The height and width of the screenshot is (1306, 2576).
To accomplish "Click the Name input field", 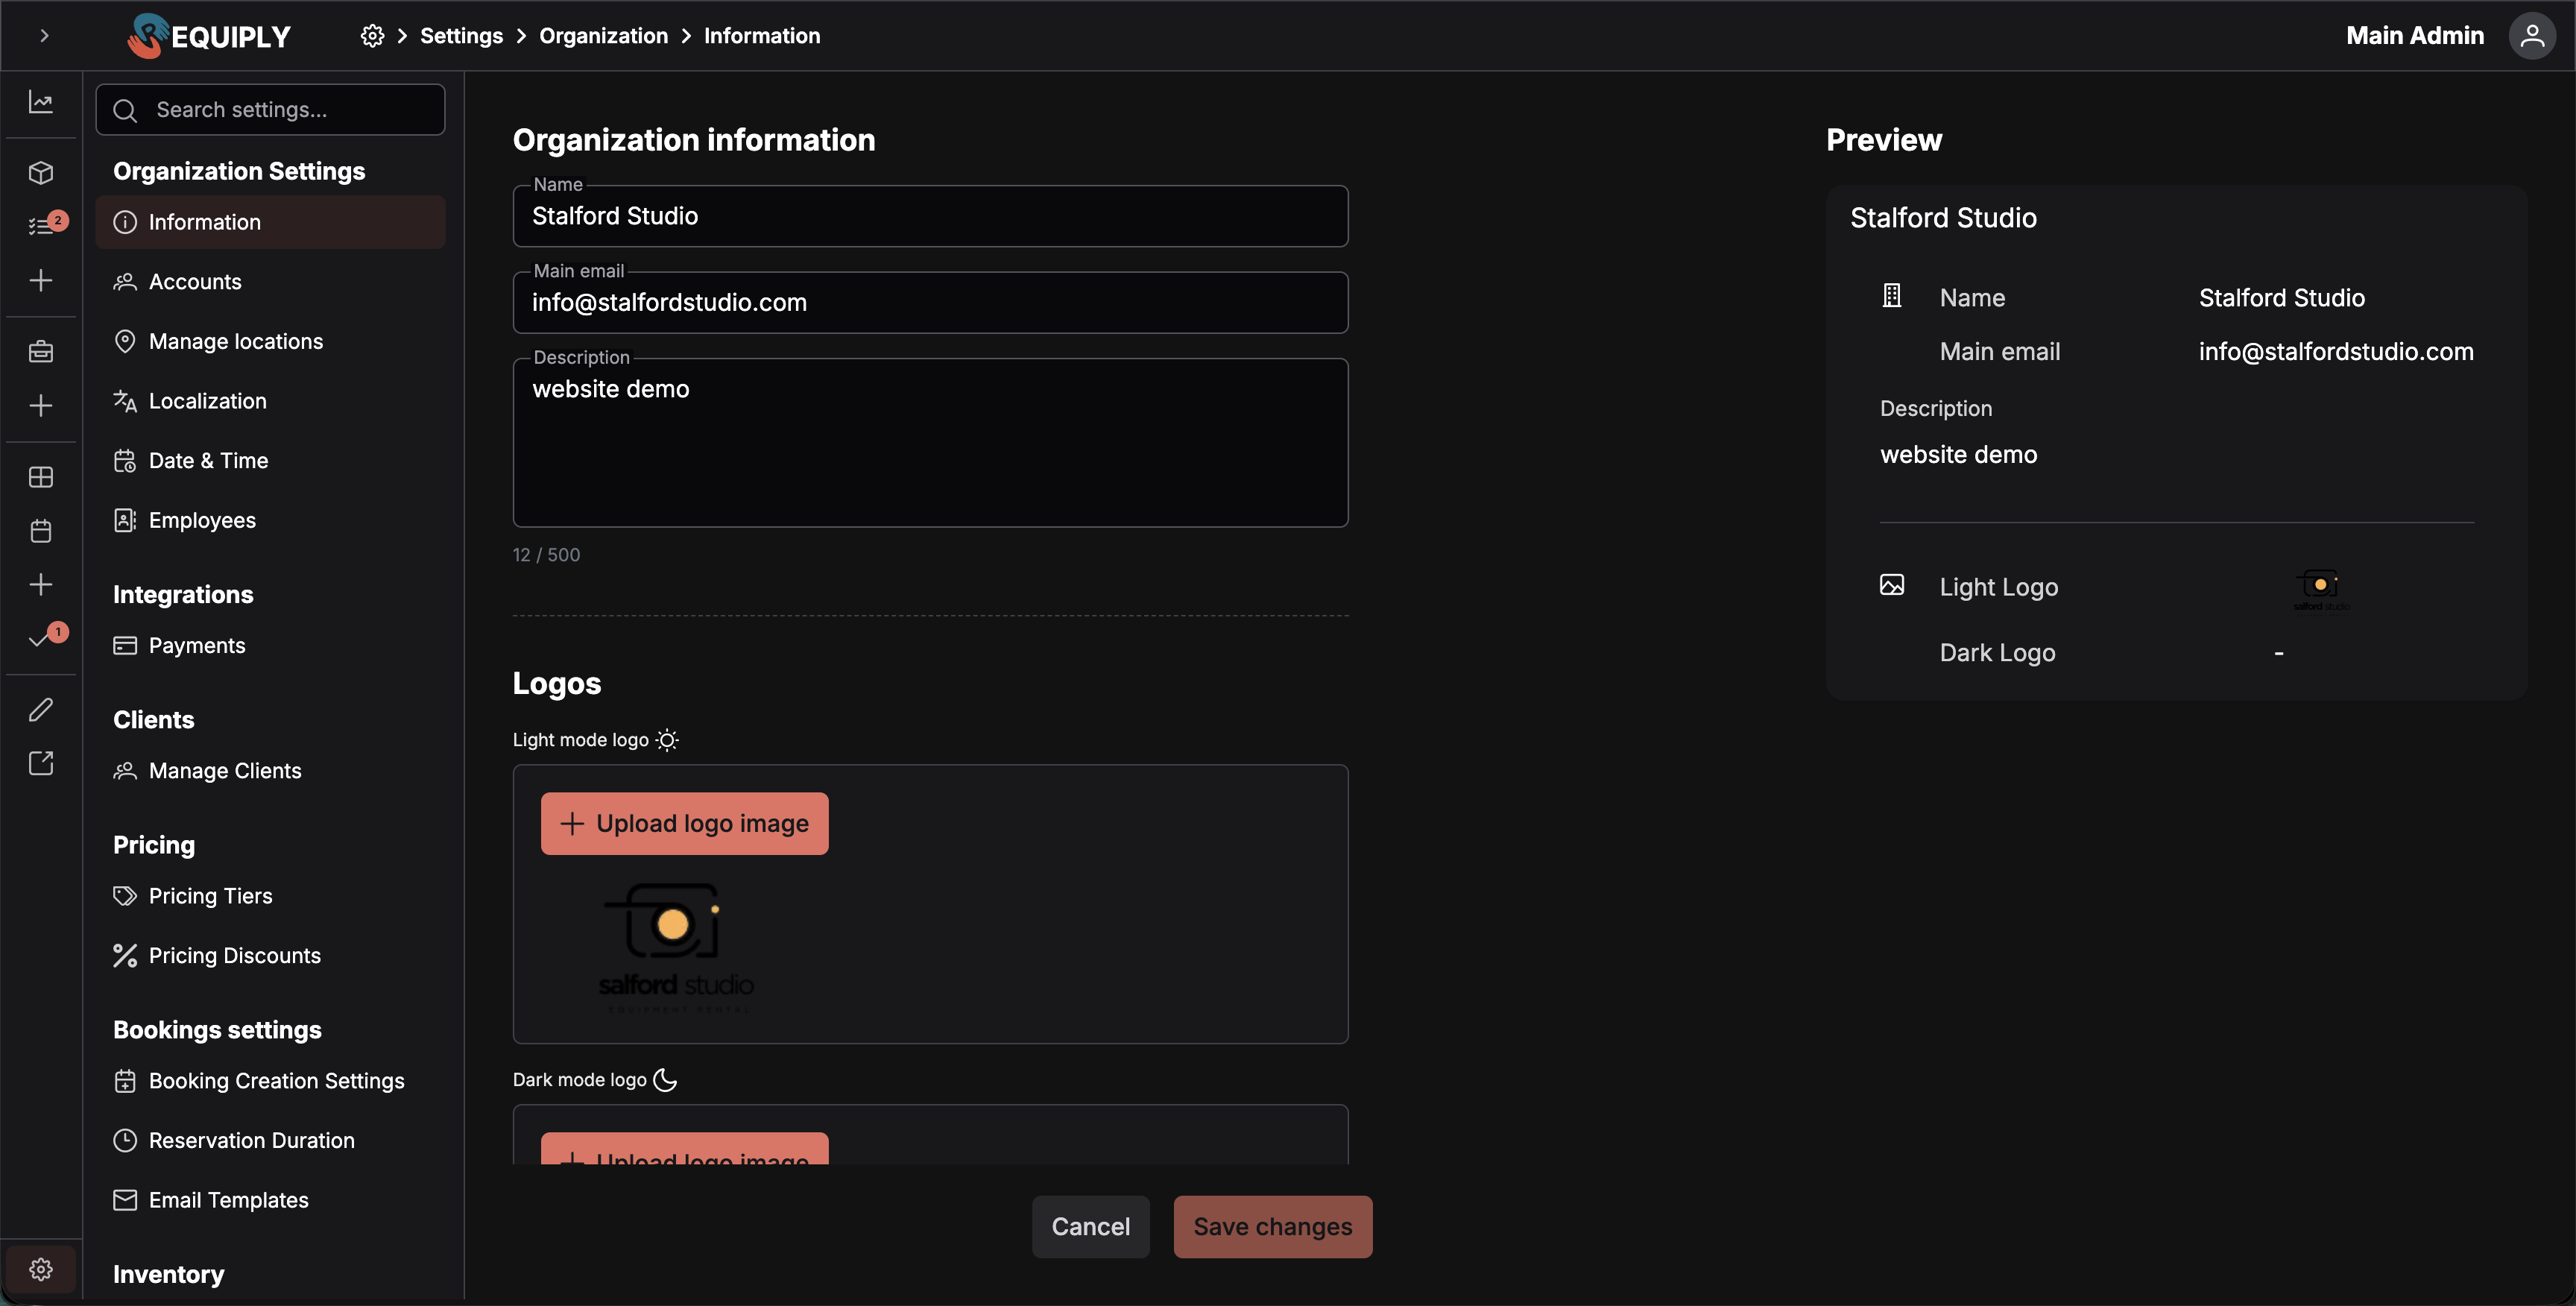I will click(930, 216).
